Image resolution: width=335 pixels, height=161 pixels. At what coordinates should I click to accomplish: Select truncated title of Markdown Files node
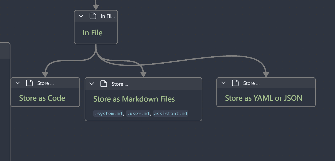coord(119,84)
